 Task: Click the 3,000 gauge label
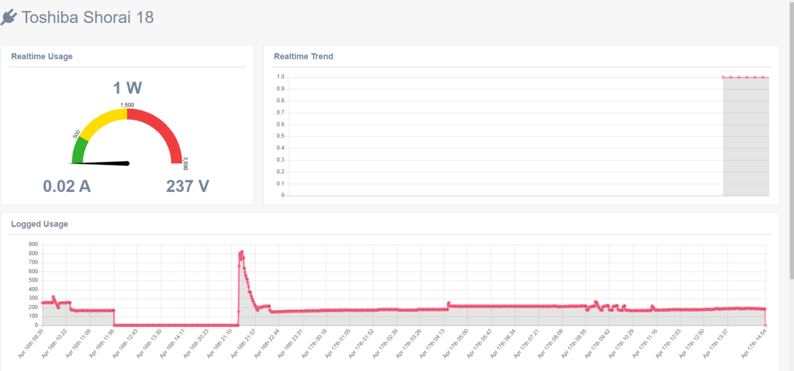tap(185, 164)
